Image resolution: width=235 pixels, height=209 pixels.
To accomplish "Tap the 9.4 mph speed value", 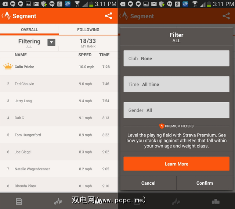I will pyautogui.click(x=85, y=101).
